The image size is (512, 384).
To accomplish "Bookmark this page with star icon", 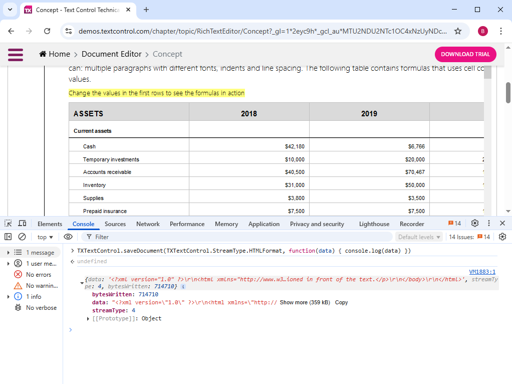I will point(457,31).
